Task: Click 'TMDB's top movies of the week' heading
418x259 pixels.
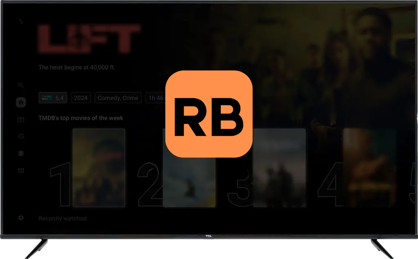Action: coord(81,118)
